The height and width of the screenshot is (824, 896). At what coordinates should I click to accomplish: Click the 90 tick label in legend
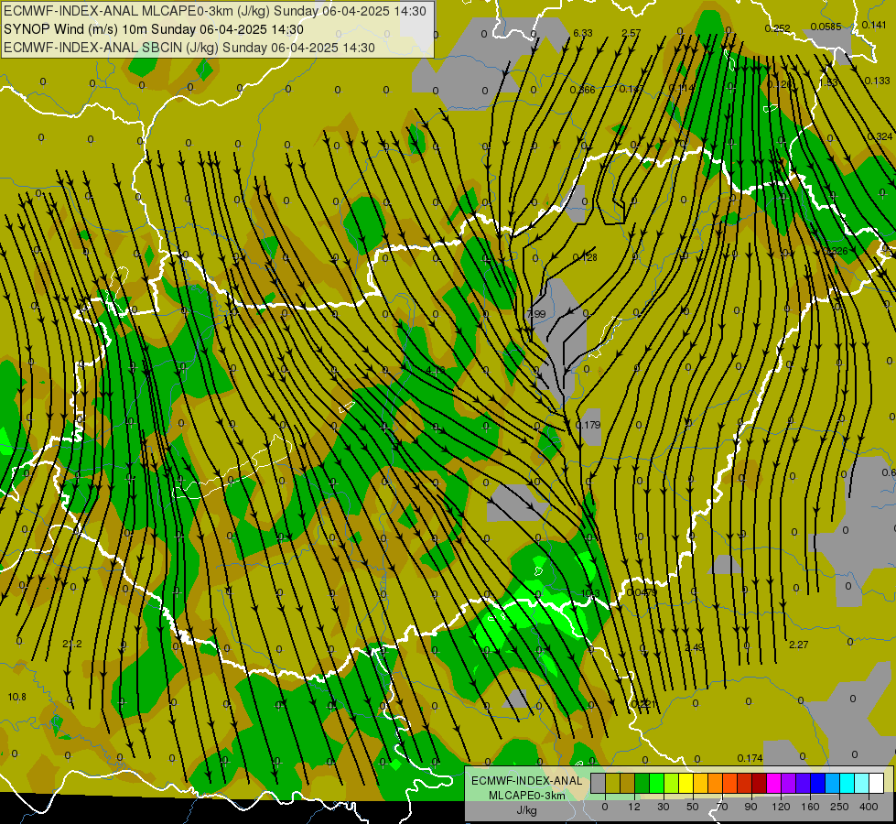tap(750, 807)
